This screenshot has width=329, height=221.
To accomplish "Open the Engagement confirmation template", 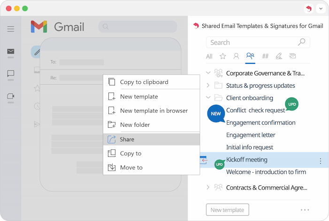I will coord(260,122).
